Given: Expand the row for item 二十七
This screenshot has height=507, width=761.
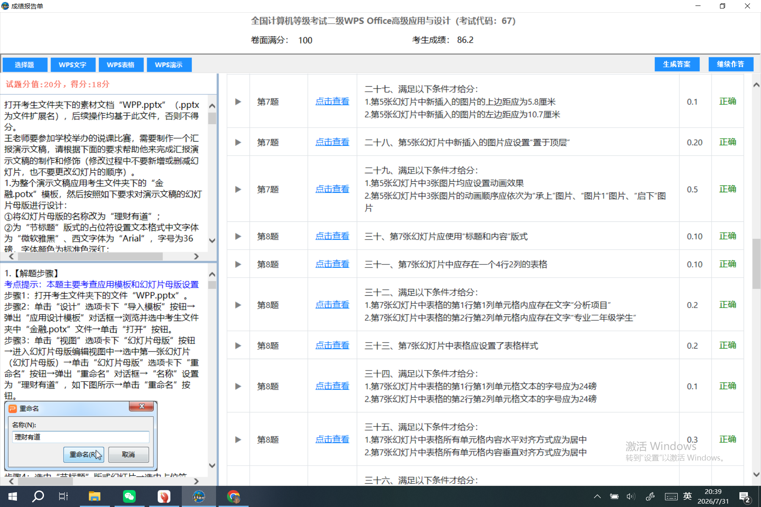Looking at the screenshot, I should tap(238, 102).
